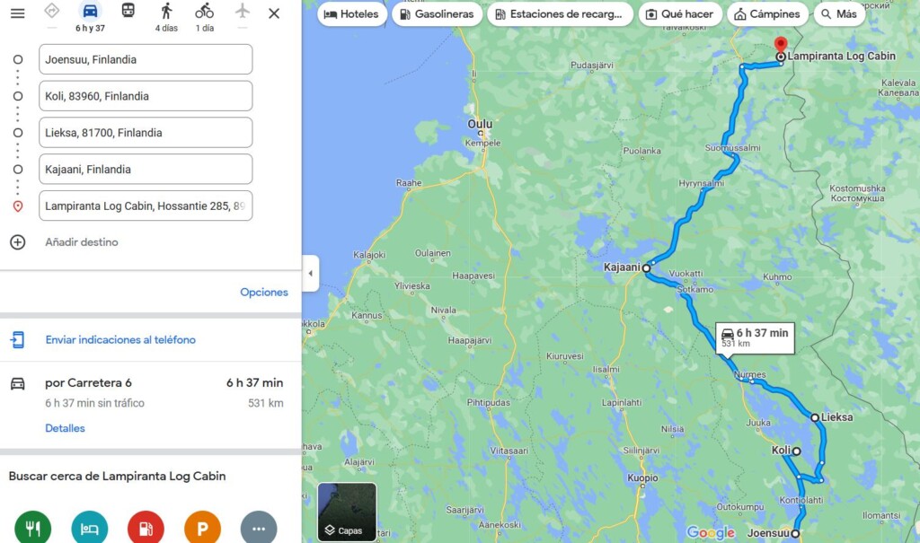
Task: Edit the Kajaani, Finlandia waypoint field
Action: pos(146,169)
